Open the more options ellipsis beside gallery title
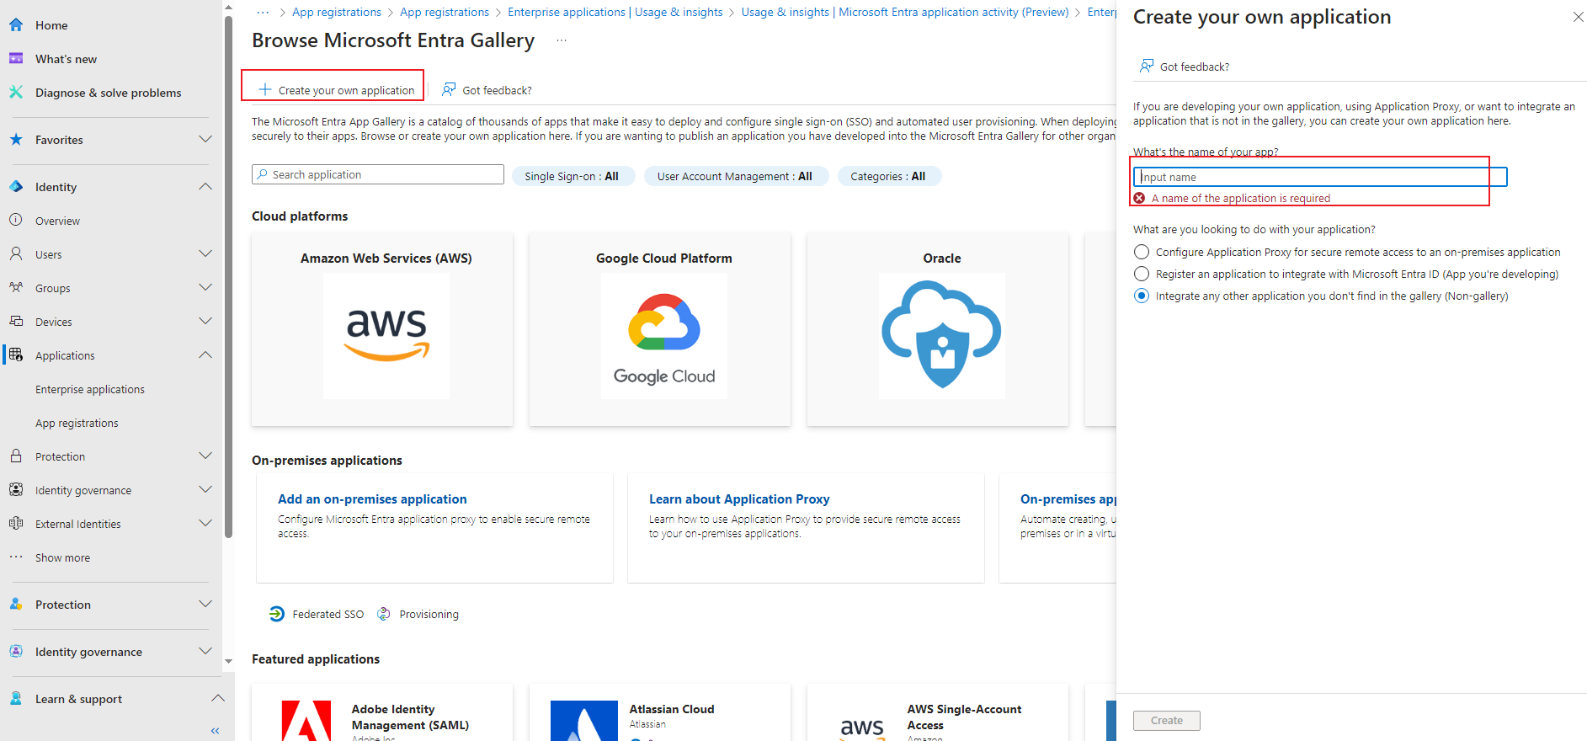This screenshot has width=1587, height=741. click(562, 40)
